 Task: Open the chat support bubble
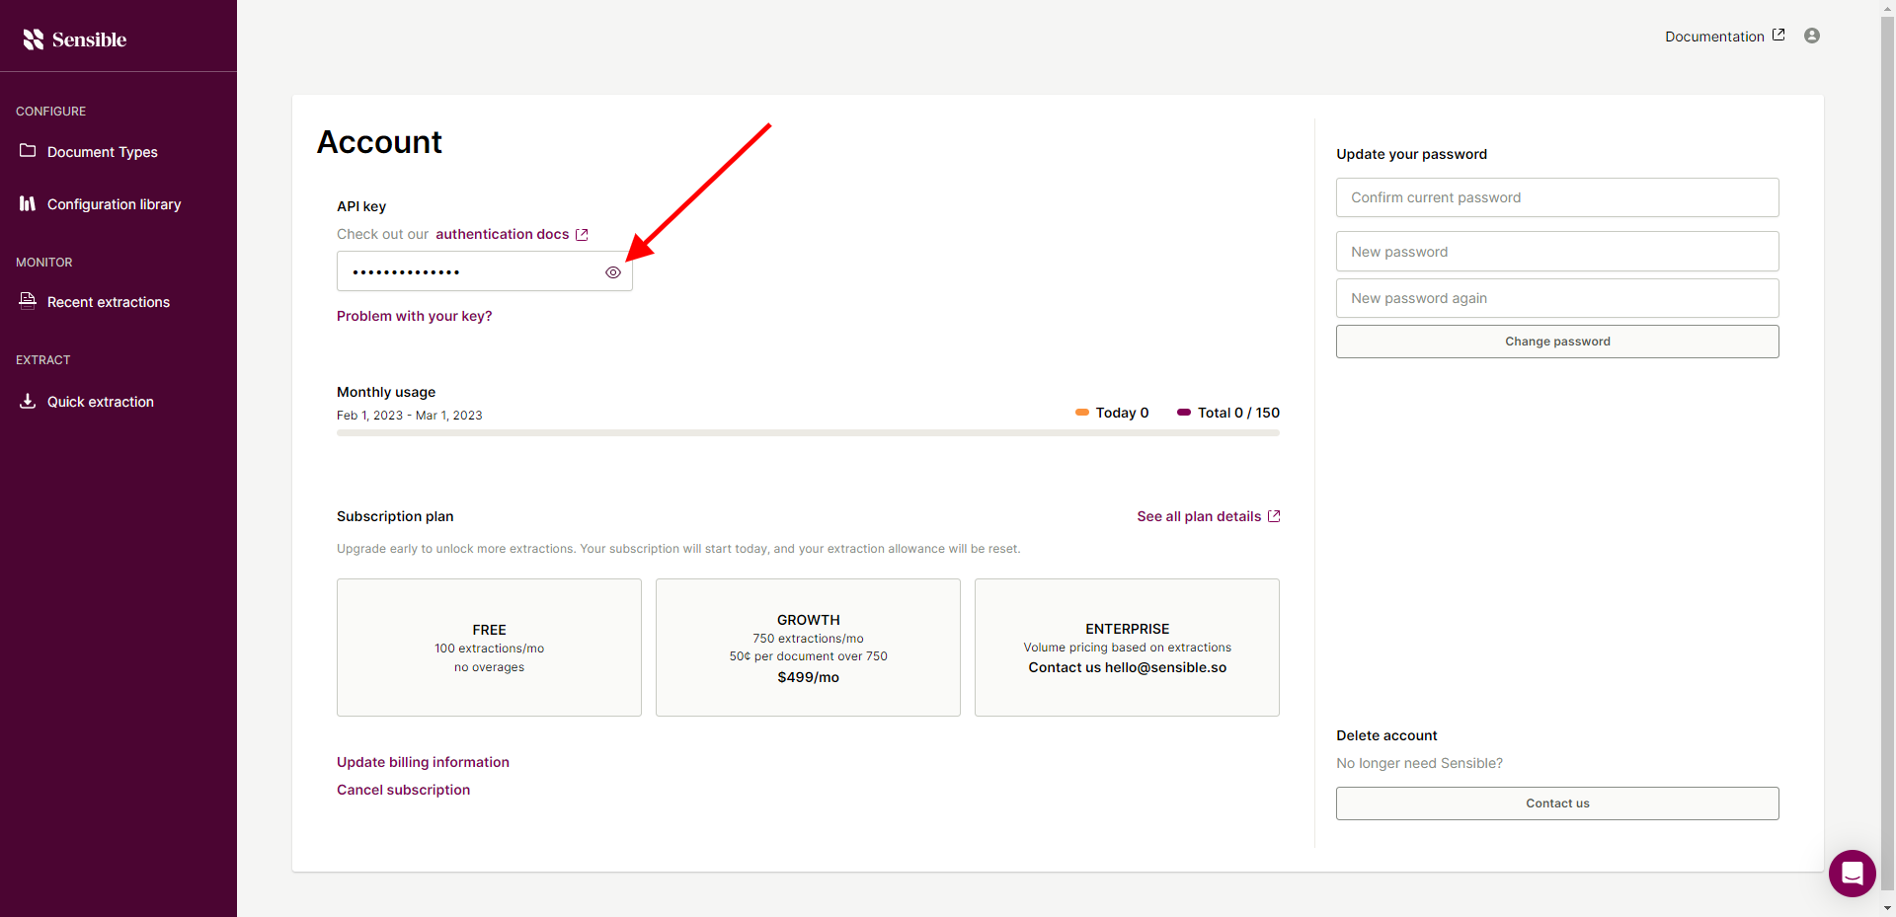click(1853, 874)
